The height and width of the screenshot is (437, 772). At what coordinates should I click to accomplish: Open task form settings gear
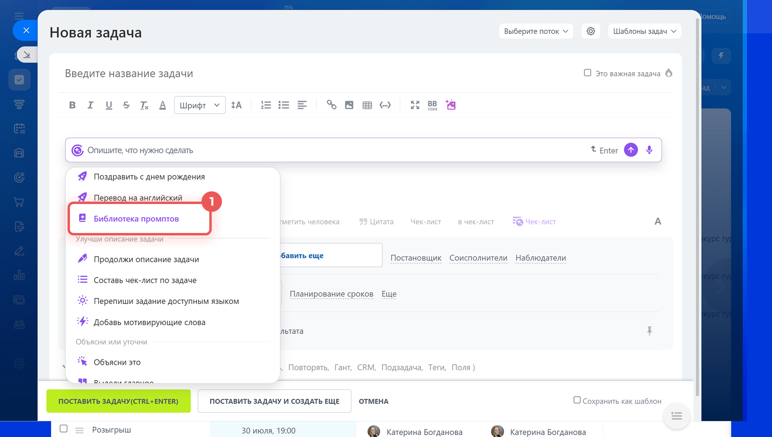click(591, 31)
